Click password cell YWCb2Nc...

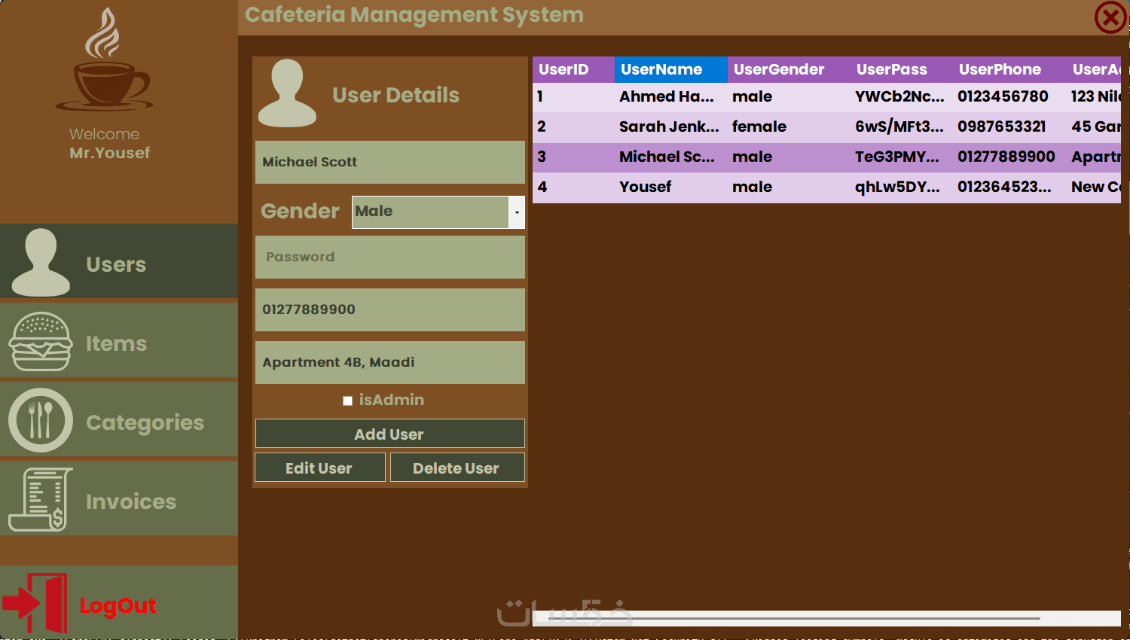click(902, 96)
